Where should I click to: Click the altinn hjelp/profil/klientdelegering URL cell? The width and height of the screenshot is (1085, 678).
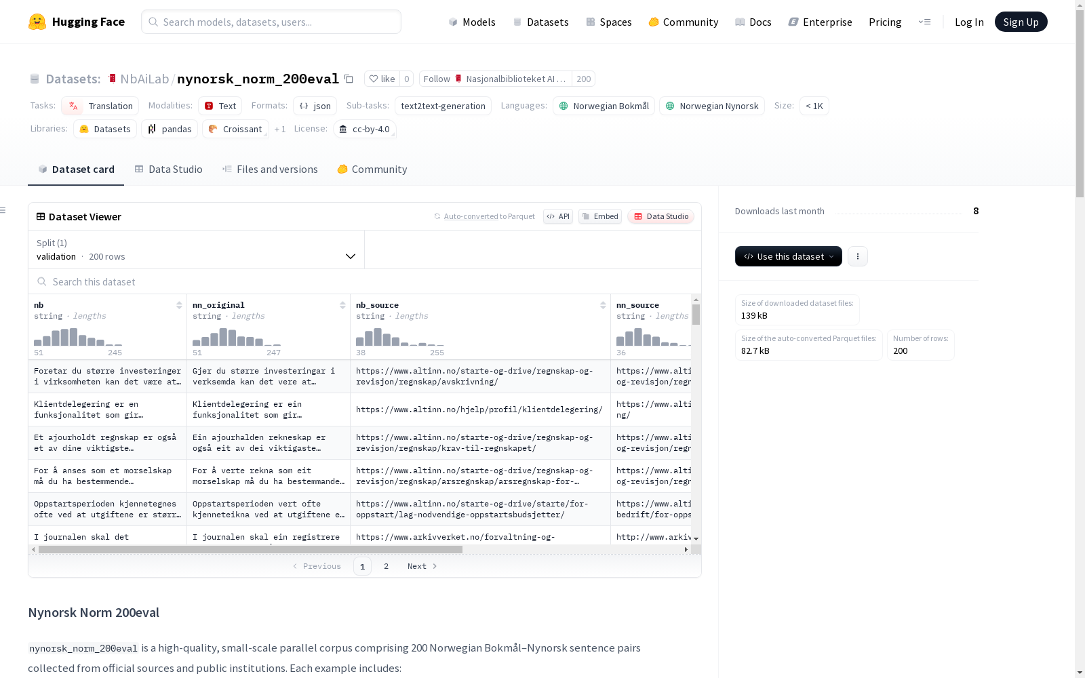pyautogui.click(x=480, y=410)
